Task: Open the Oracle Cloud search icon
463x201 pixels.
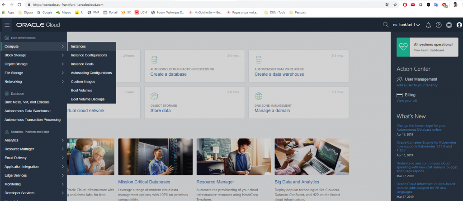Action: click(x=385, y=25)
